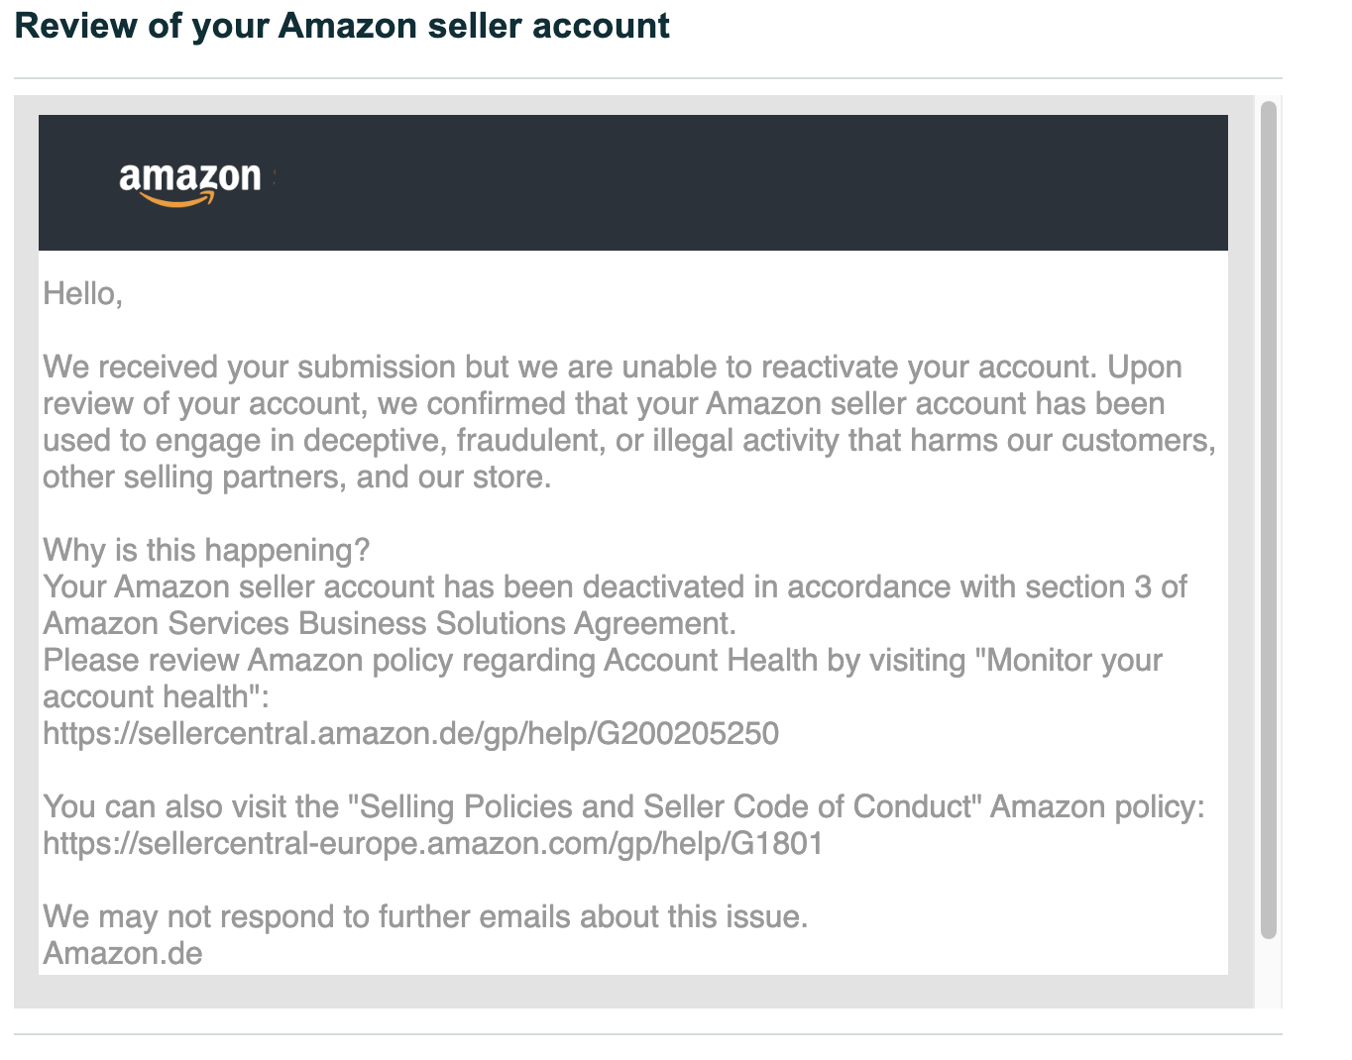Click the "Monitor your account health" quoted text

click(603, 678)
